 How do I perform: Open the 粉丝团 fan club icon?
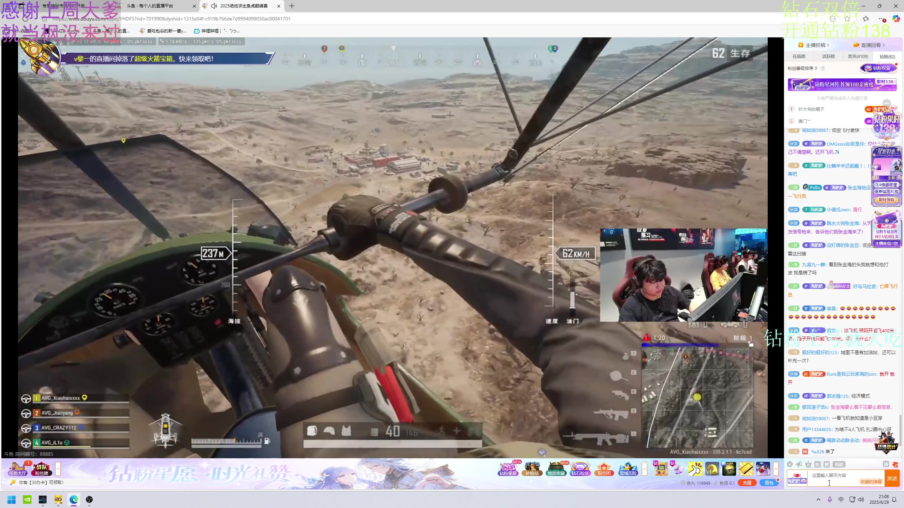coord(604,468)
